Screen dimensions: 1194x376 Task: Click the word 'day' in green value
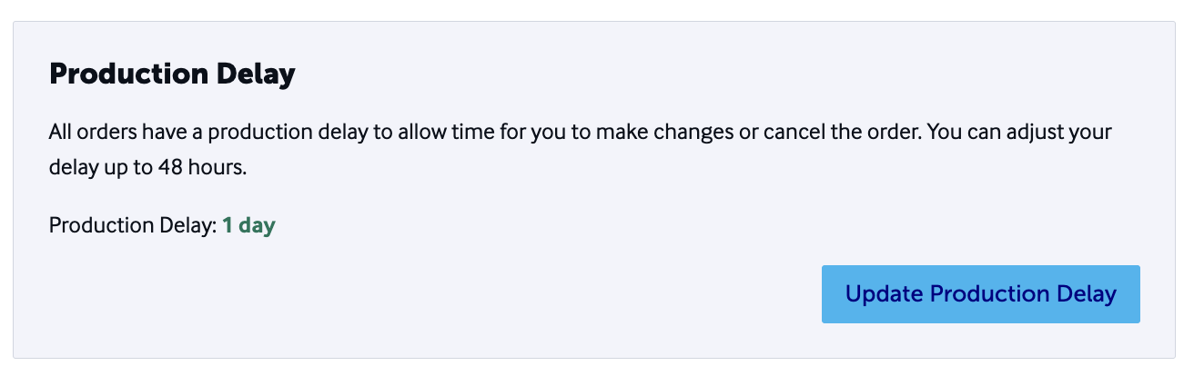click(257, 225)
